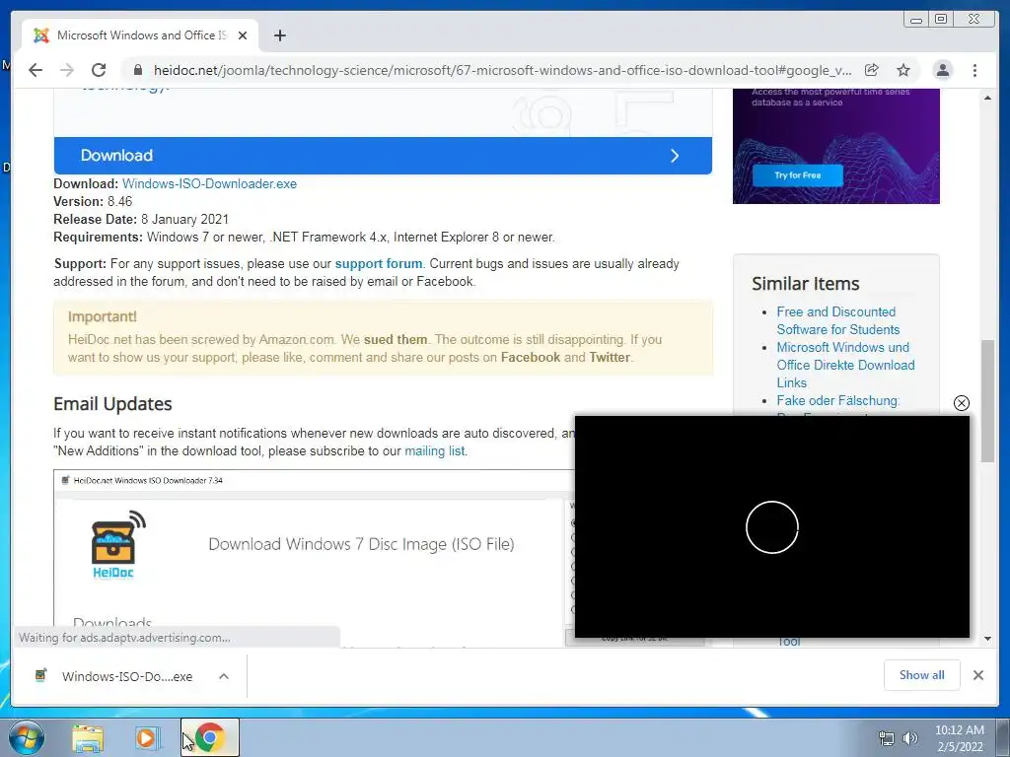The image size is (1010, 757).
Task: Click the taskbar clock showing 10:12 AM
Action: [x=959, y=738]
